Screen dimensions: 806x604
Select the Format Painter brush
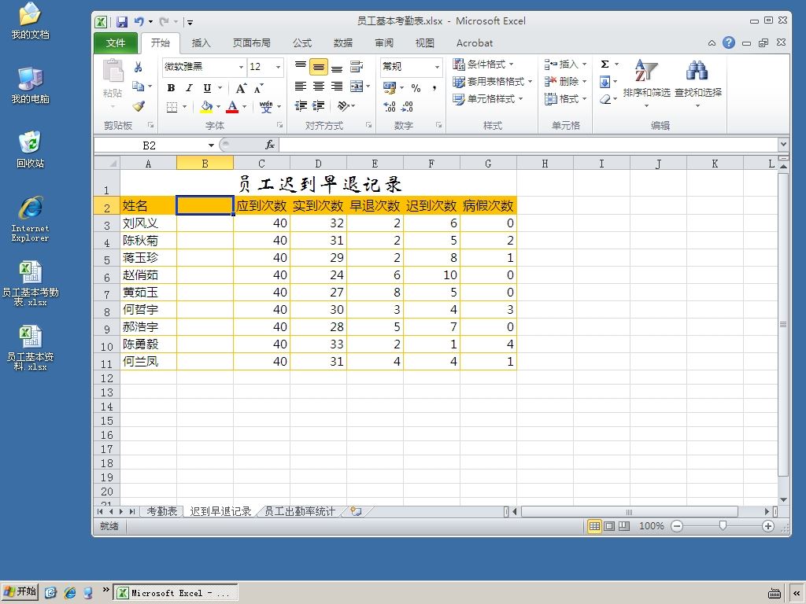139,106
